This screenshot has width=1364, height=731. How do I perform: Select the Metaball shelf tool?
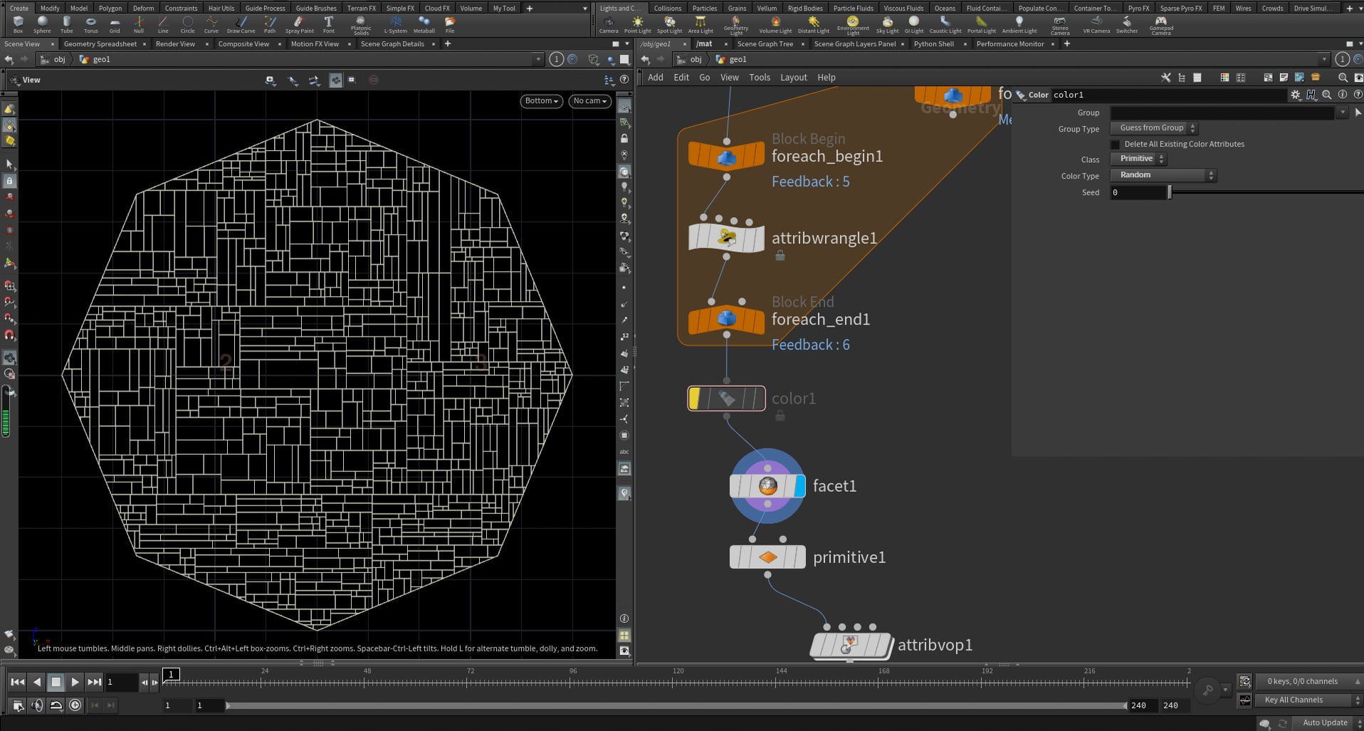click(424, 25)
